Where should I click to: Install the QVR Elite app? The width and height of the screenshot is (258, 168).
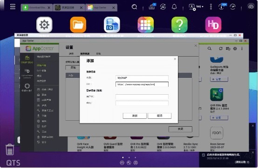click(x=219, y=118)
